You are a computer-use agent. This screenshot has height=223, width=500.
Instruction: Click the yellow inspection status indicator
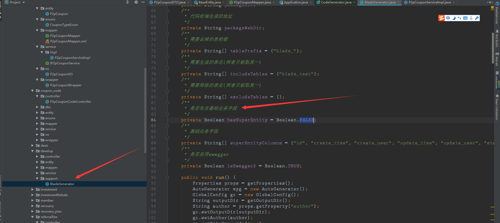[492, 8]
